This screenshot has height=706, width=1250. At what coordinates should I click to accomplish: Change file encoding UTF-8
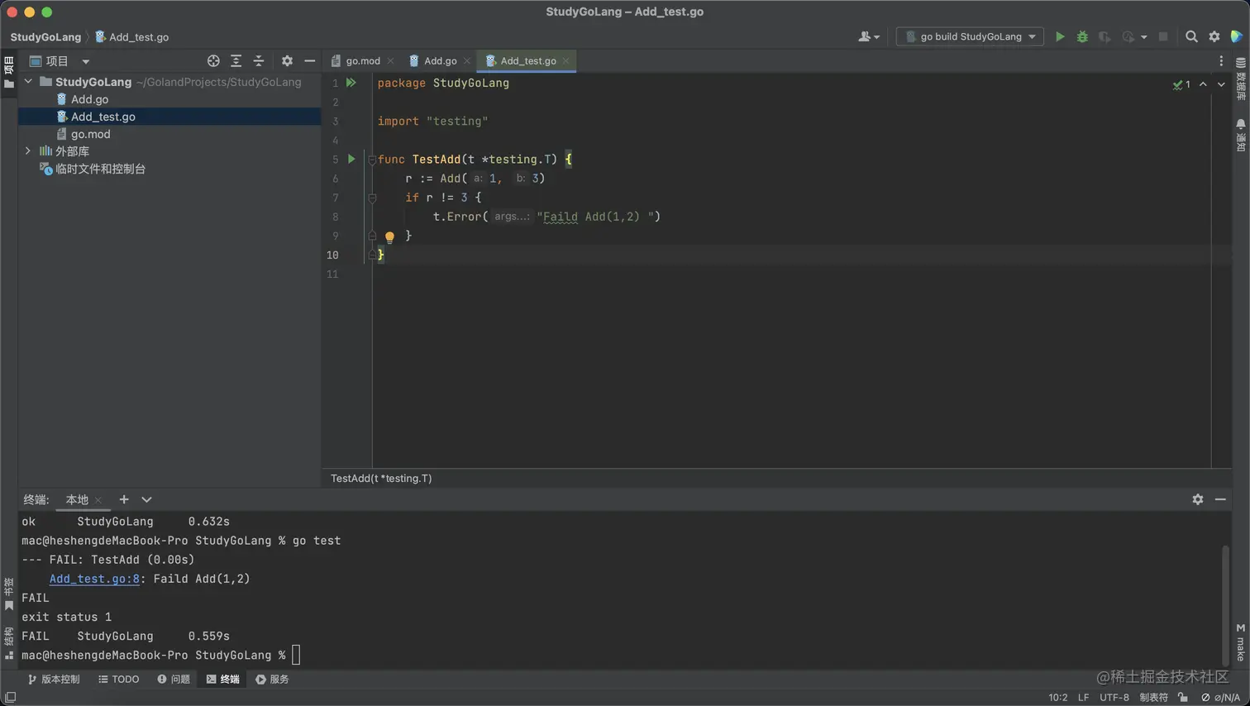tap(1114, 697)
